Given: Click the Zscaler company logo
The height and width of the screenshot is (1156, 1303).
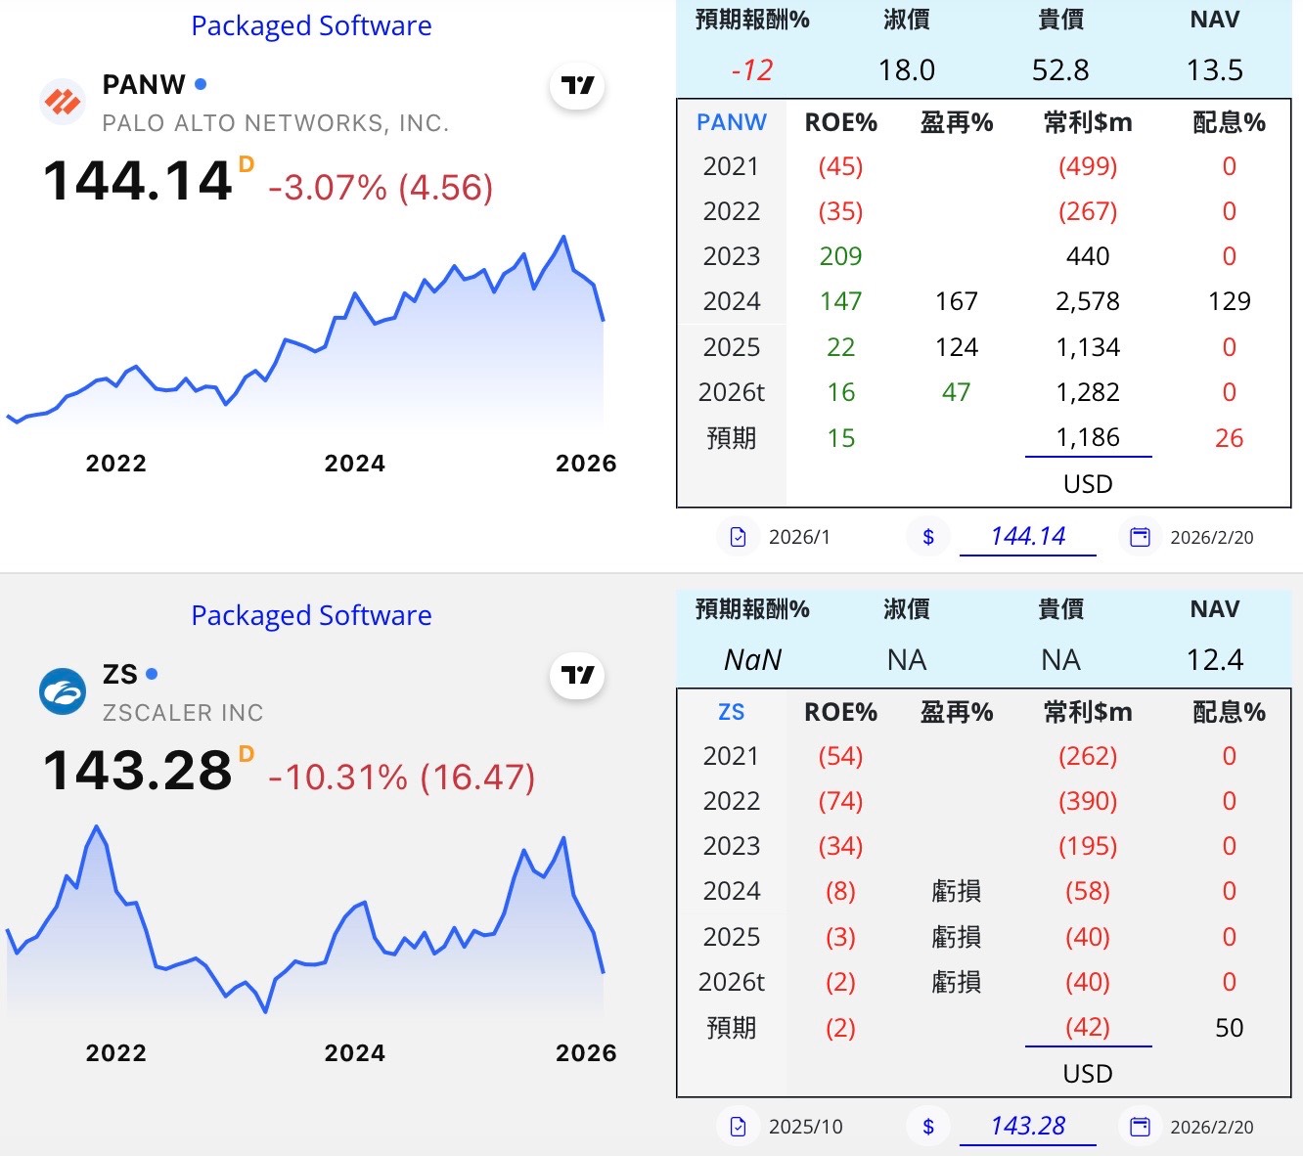Looking at the screenshot, I should pos(63,691).
